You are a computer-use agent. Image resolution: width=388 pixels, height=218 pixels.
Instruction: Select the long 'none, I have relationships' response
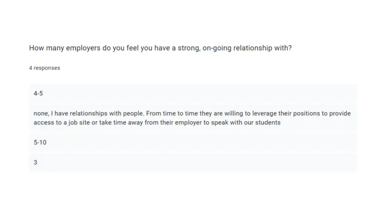click(x=193, y=118)
